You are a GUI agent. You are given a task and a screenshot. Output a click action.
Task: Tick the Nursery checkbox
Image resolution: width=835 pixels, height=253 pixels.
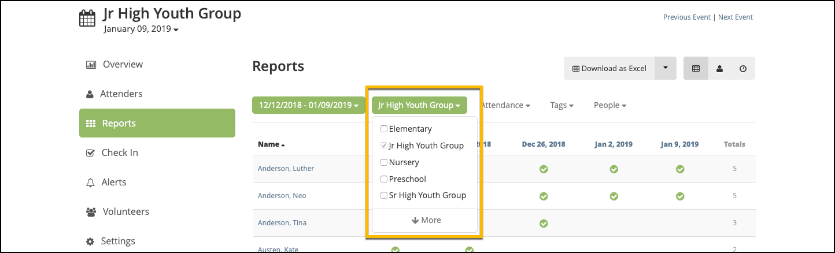click(384, 162)
